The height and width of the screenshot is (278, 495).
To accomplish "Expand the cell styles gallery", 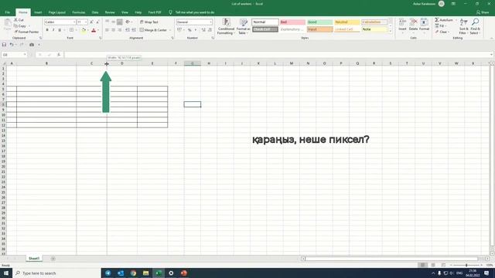I will pyautogui.click(x=390, y=31).
